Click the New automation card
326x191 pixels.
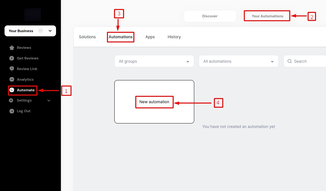click(154, 102)
